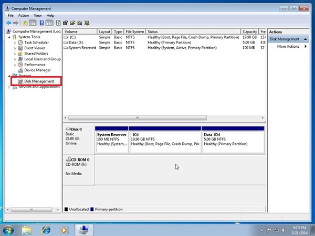Click the open folder toolbar icon
Viewport: 315px width, 236px height.
coord(72,23)
